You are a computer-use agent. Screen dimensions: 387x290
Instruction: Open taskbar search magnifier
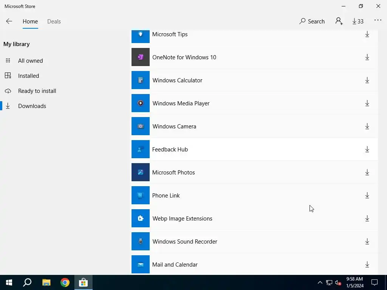pos(27,282)
